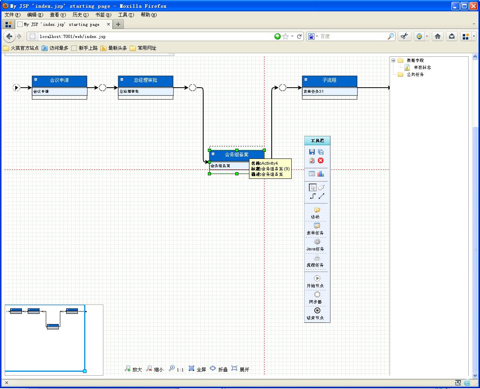Click the 全屏 fullscreen button

197,369
